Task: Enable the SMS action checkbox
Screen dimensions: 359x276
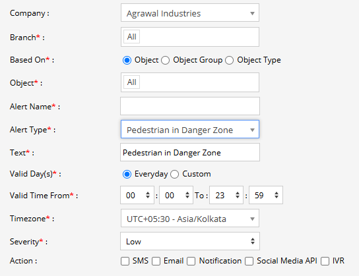Action: click(x=125, y=261)
